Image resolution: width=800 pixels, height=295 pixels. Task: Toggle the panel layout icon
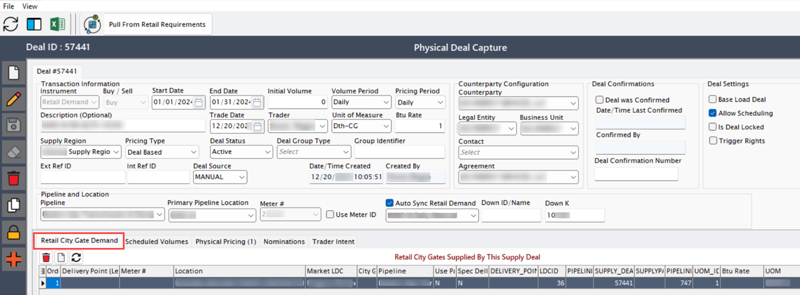(34, 24)
